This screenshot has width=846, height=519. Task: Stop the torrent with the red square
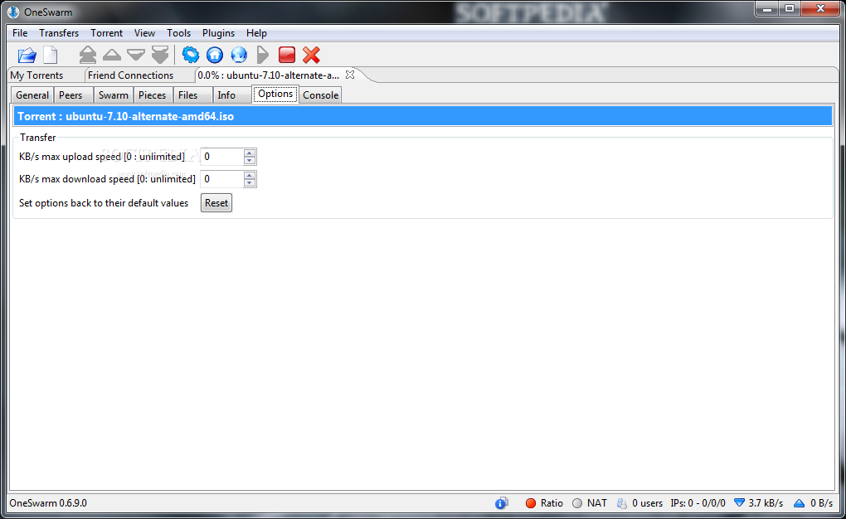point(286,55)
